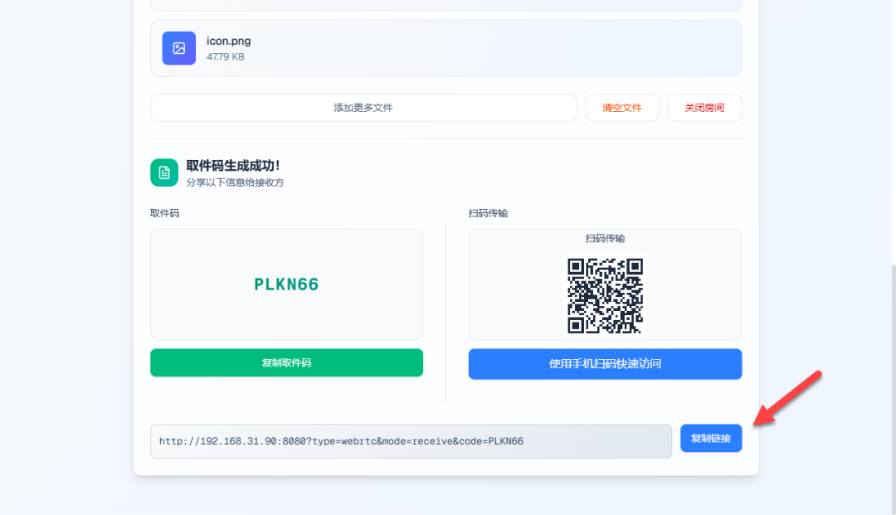Click the 分享以下信息给接收方 subtitle
896x515 pixels.
(x=235, y=182)
